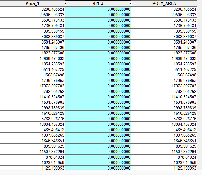Image resolution: width=202 pixels, height=175 pixels.
Task: Click Area_1 value 1736.799131
Action: (x=53, y=26)
